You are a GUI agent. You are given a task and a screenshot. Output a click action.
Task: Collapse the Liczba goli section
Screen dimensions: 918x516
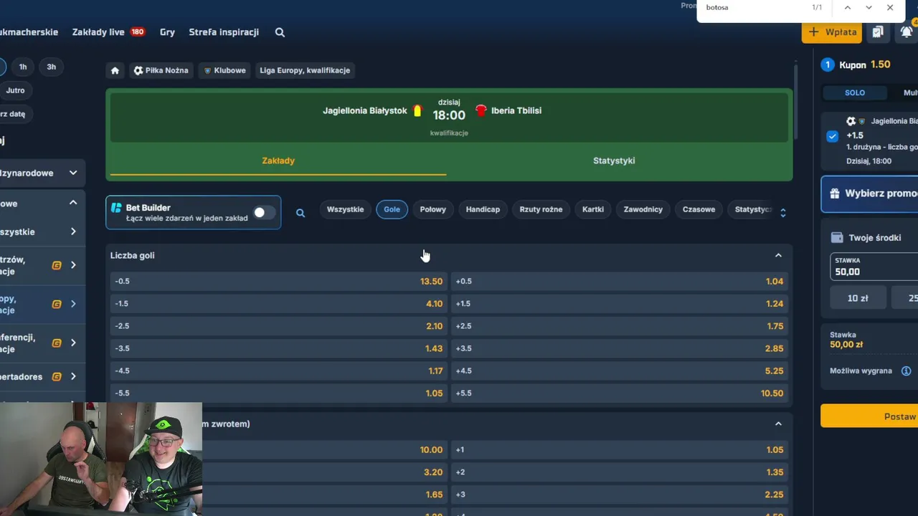tap(778, 255)
